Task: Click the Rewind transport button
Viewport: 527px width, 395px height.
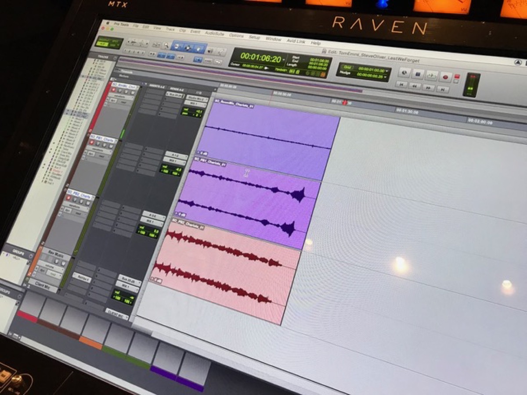Action: point(415,86)
